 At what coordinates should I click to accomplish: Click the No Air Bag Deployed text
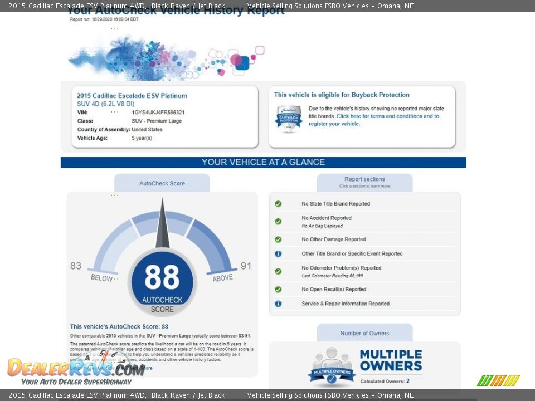322,226
